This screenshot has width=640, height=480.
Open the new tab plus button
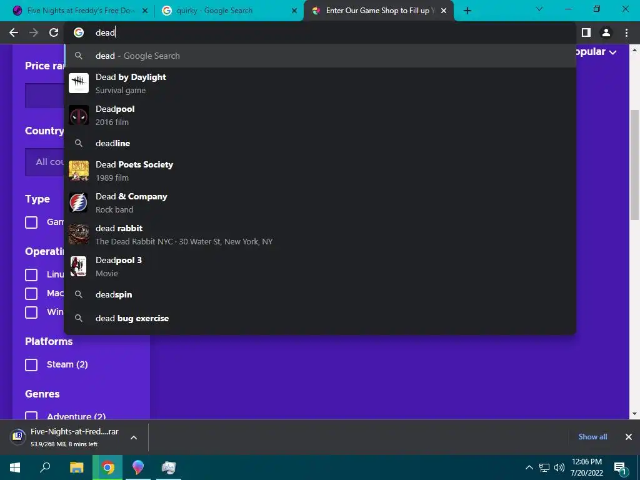point(467,11)
